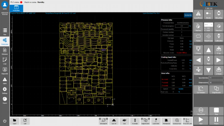Jog the axis with the right arrow

[219, 60]
